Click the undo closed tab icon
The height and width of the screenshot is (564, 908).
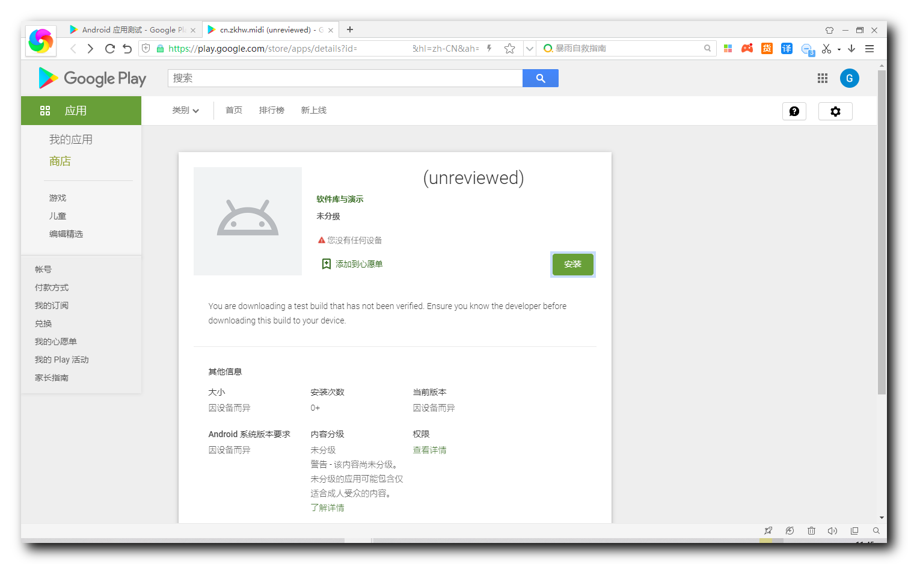click(127, 49)
